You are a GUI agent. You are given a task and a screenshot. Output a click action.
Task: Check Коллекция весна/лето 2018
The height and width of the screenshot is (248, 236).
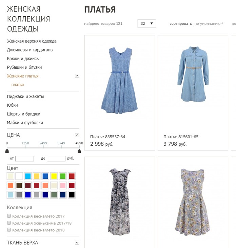pos(9,230)
